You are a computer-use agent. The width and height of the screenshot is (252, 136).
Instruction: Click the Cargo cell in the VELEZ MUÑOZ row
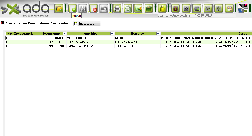pos(206,38)
